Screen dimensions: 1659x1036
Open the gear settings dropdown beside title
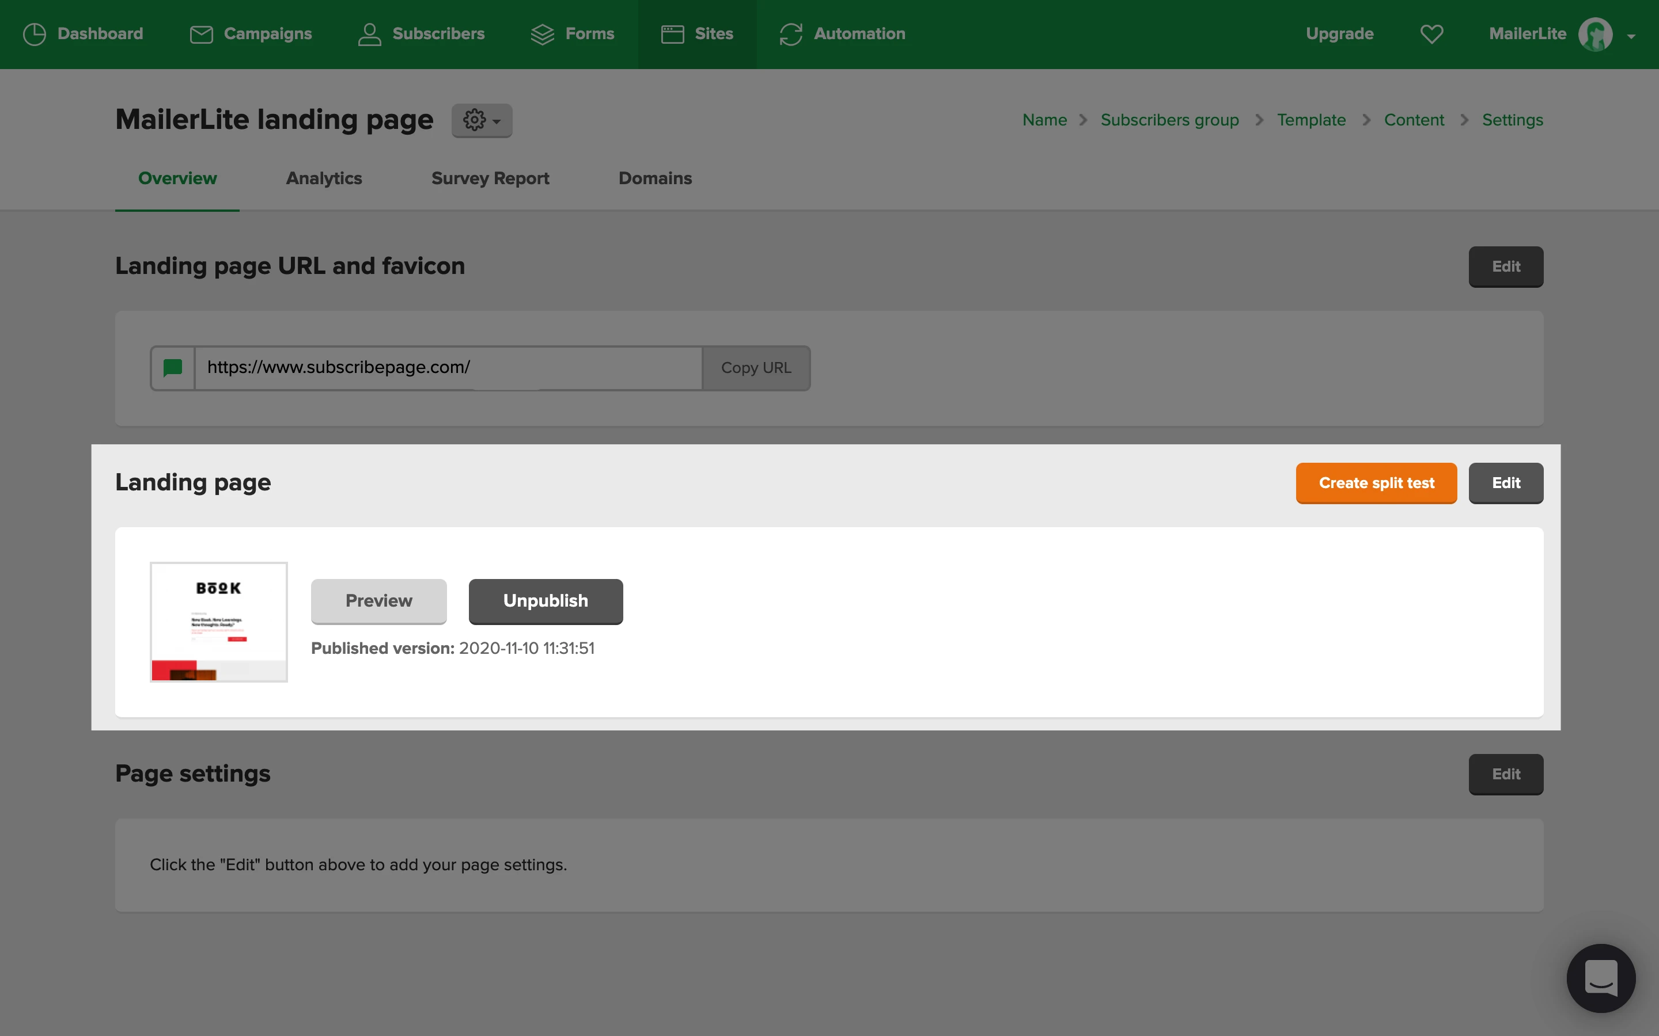point(482,121)
